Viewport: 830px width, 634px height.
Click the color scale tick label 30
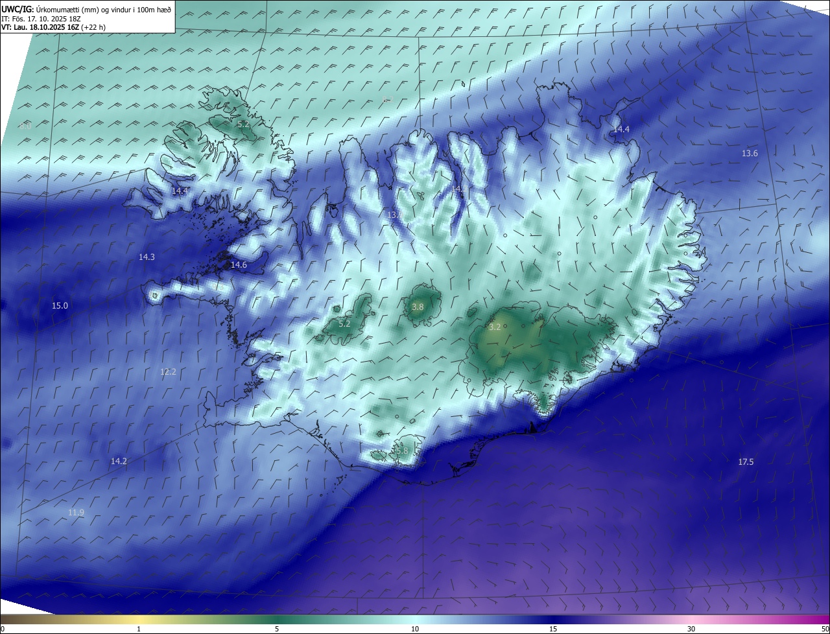(x=691, y=629)
